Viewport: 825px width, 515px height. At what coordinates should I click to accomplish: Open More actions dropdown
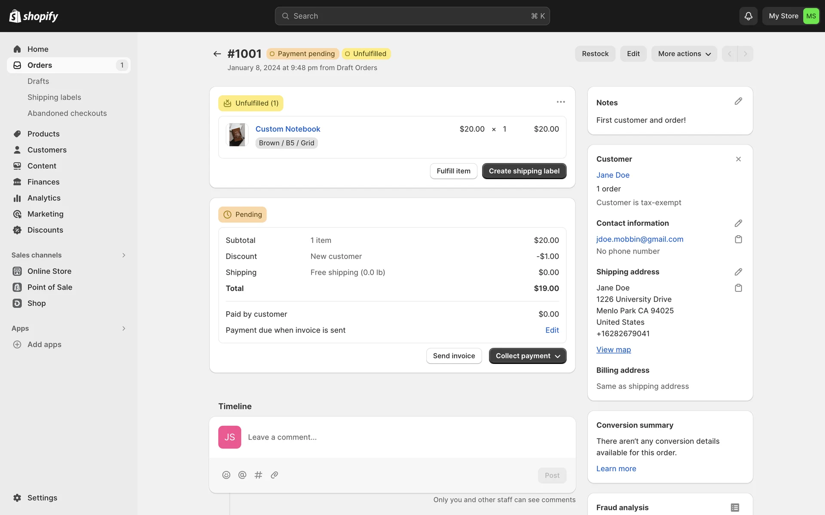pyautogui.click(x=684, y=54)
